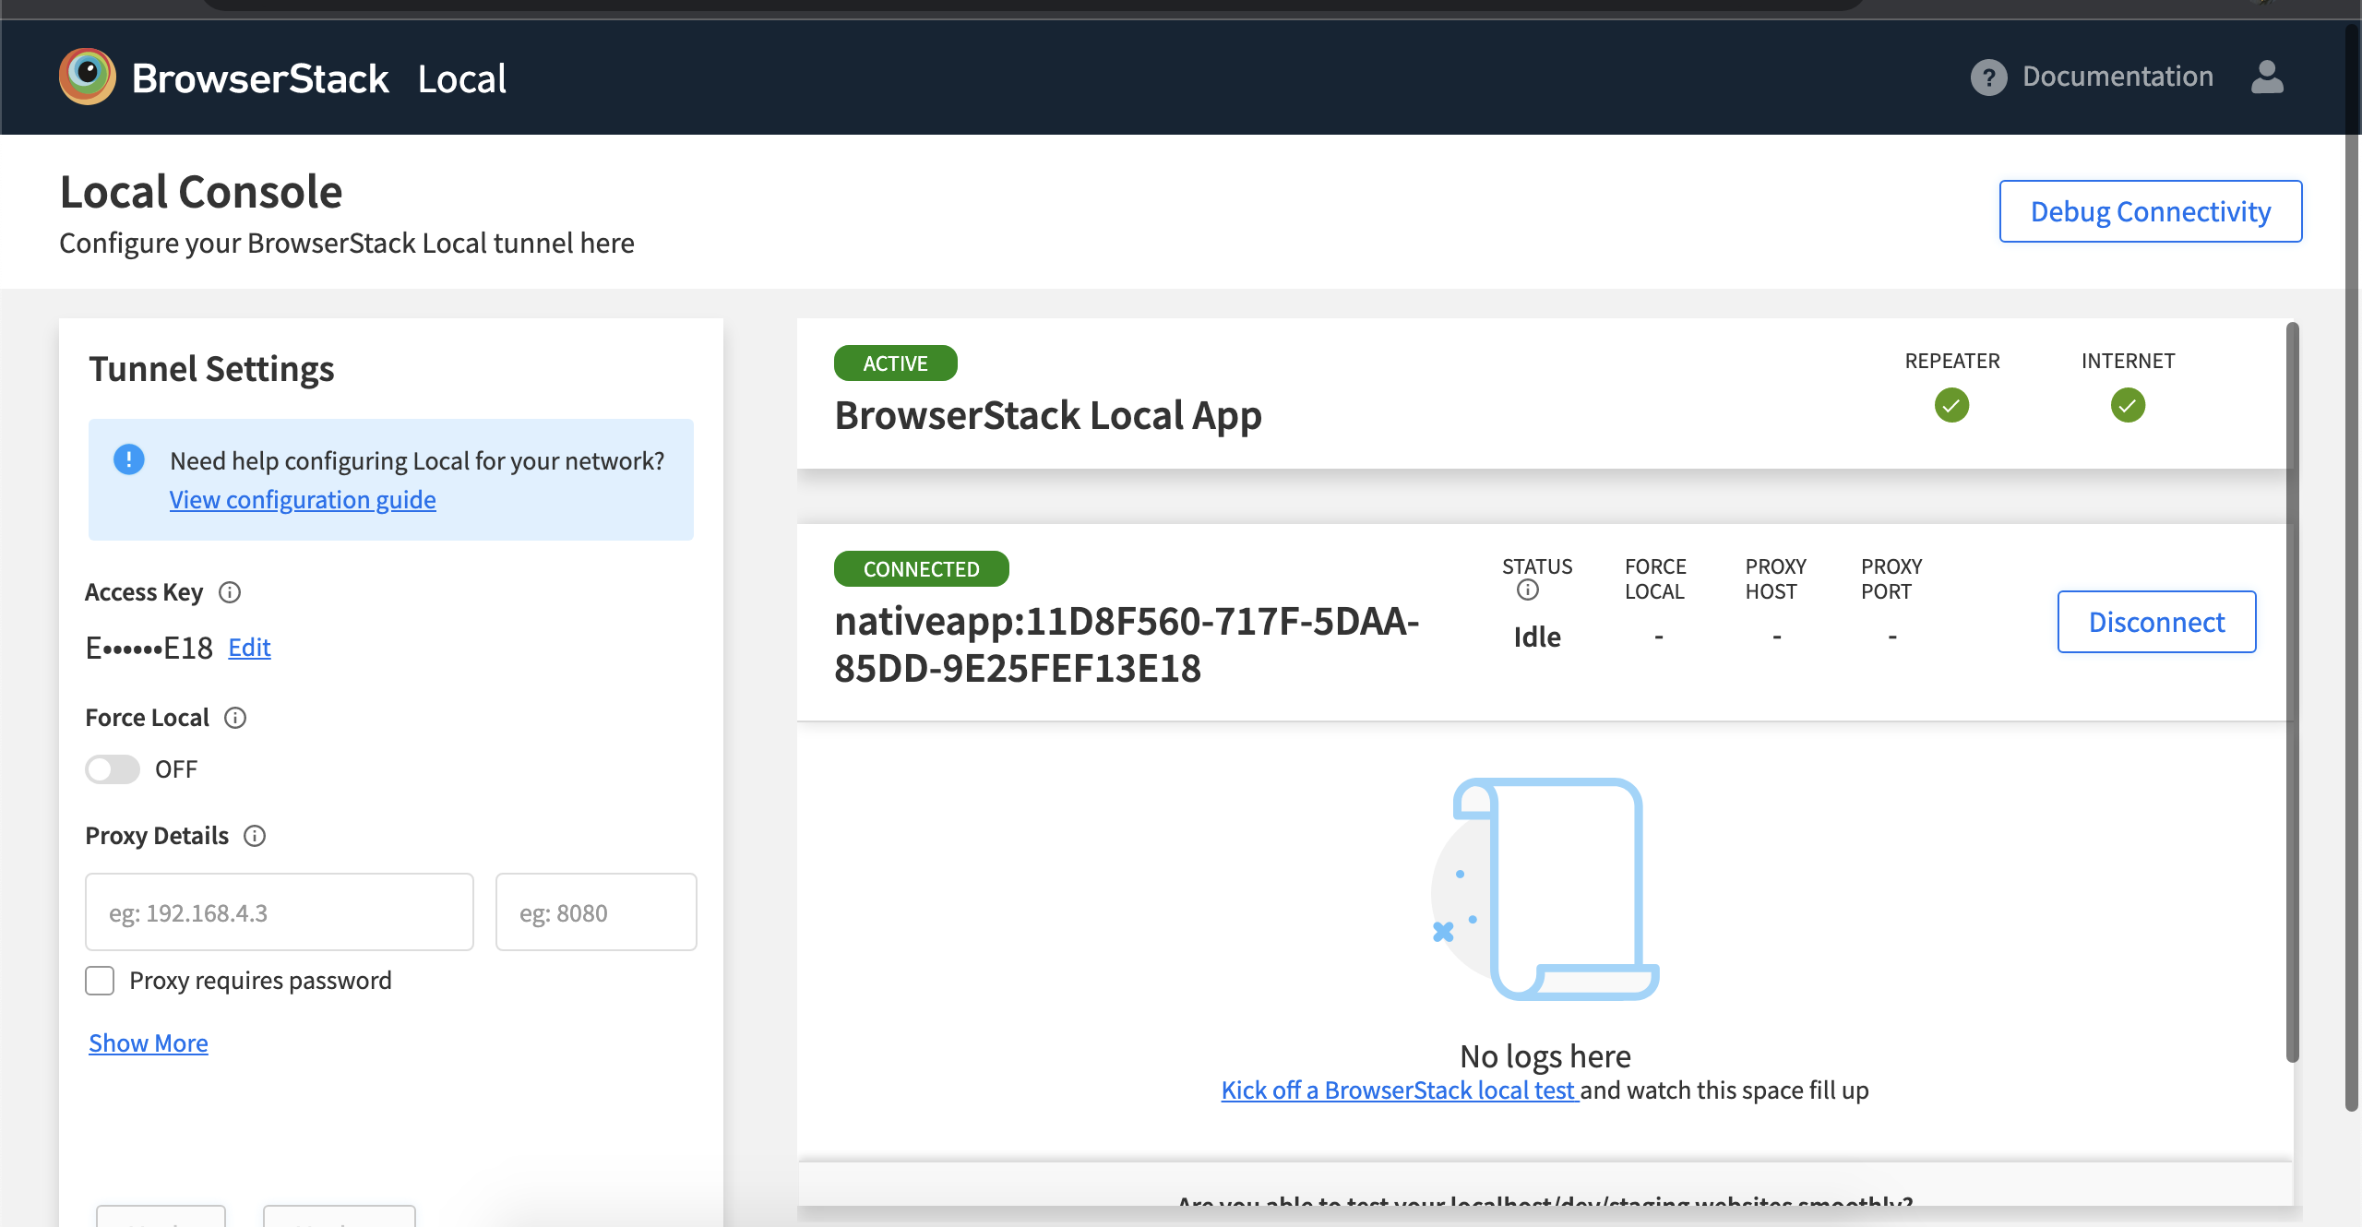Click the STATUS column info icon
2362x1227 pixels.
[x=1528, y=590]
